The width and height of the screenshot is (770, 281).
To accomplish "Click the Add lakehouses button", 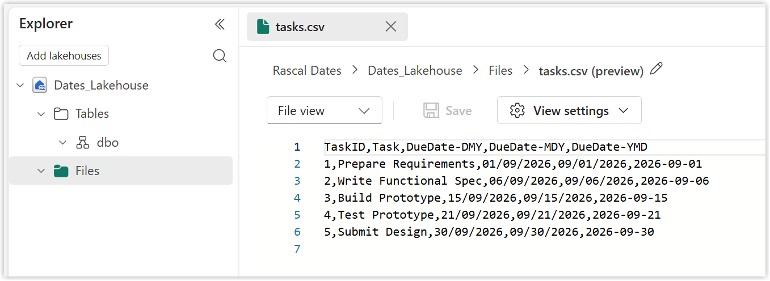I will pos(64,56).
